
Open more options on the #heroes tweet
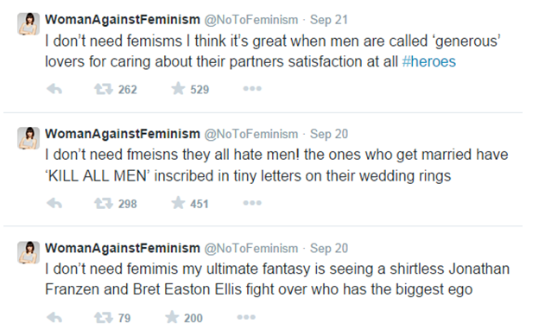(252, 89)
